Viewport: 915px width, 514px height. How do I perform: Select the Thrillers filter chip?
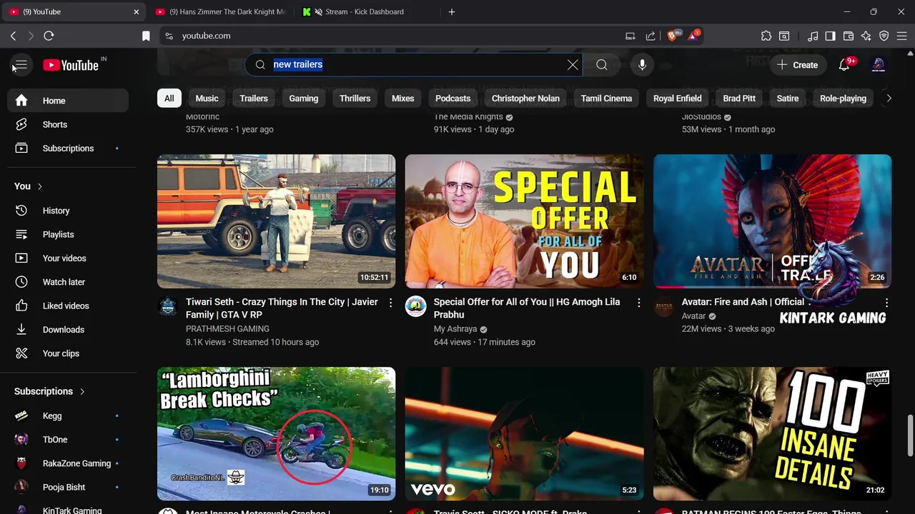coord(355,99)
